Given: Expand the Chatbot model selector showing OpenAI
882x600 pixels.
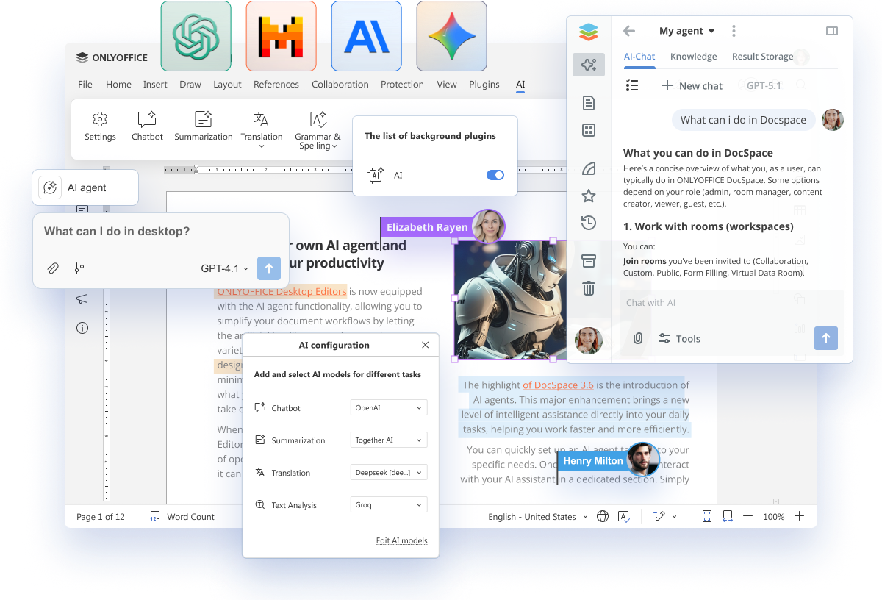Looking at the screenshot, I should coord(388,407).
